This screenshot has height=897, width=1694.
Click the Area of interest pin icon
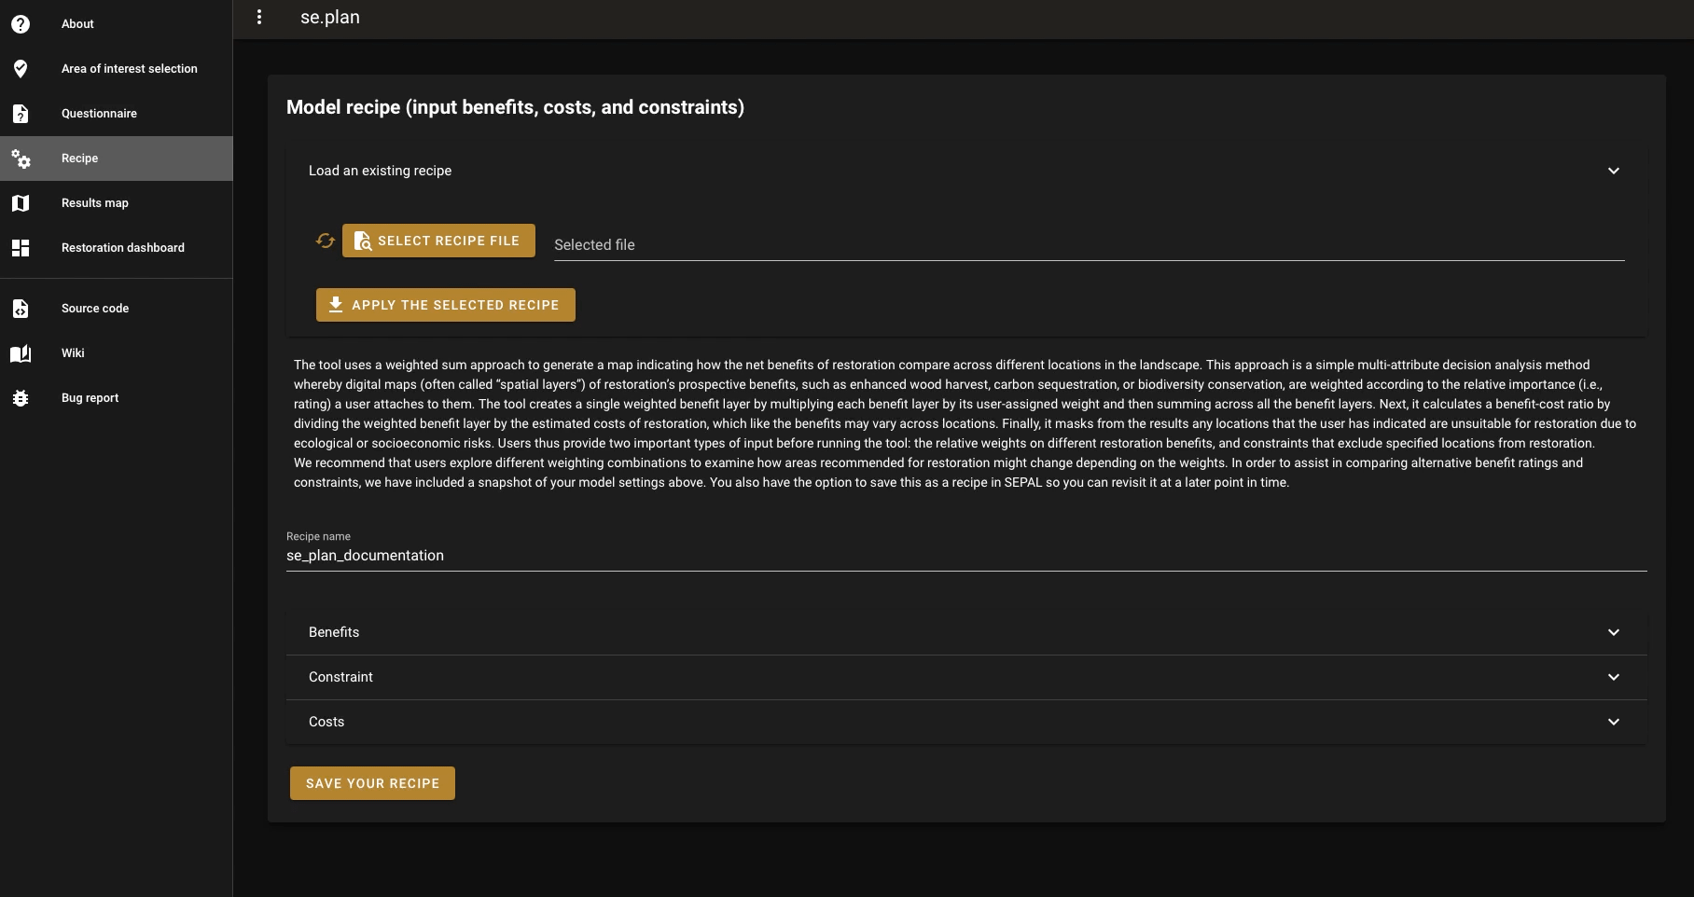pyautogui.click(x=21, y=69)
